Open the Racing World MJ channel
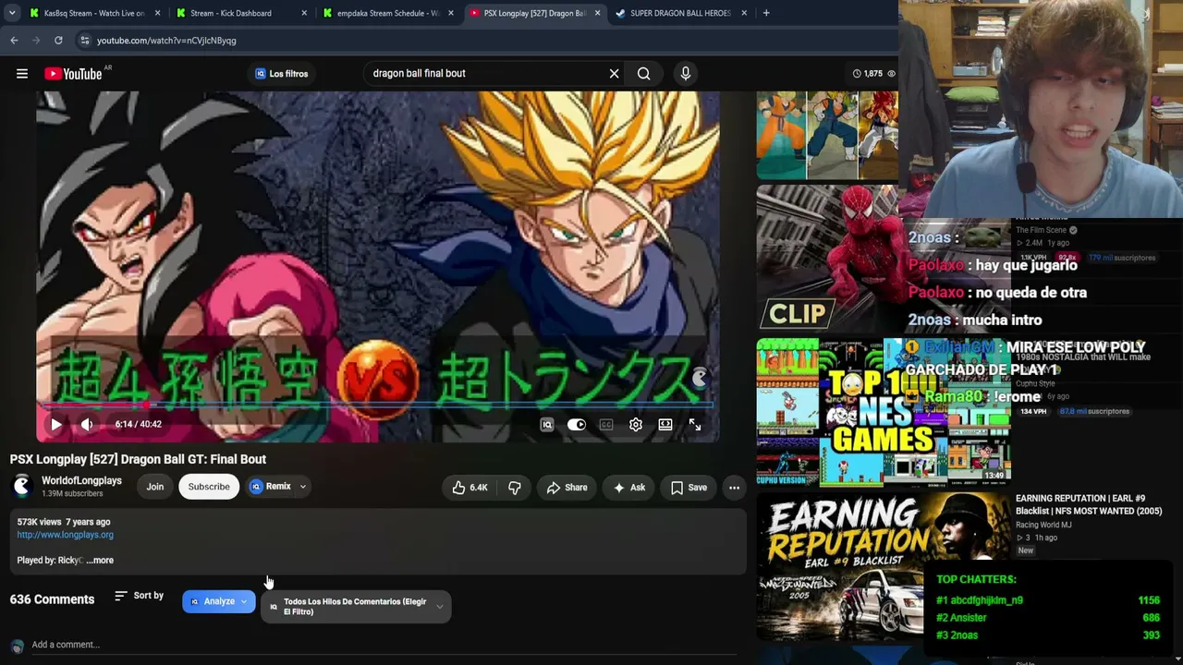 [1043, 525]
